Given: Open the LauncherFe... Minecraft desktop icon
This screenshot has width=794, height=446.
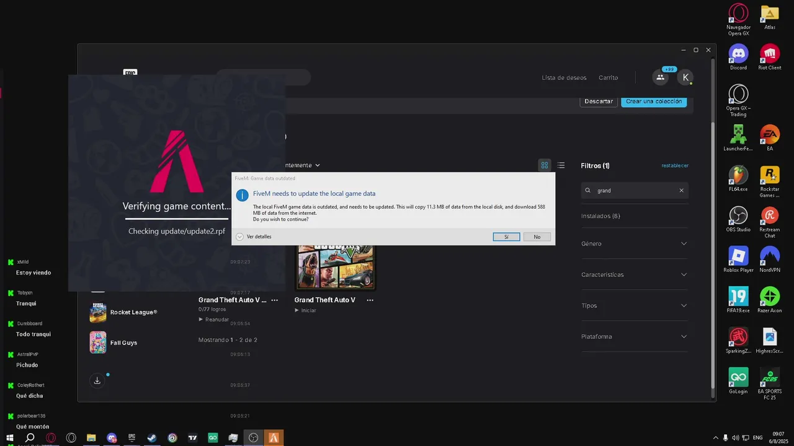Looking at the screenshot, I should (x=738, y=138).
